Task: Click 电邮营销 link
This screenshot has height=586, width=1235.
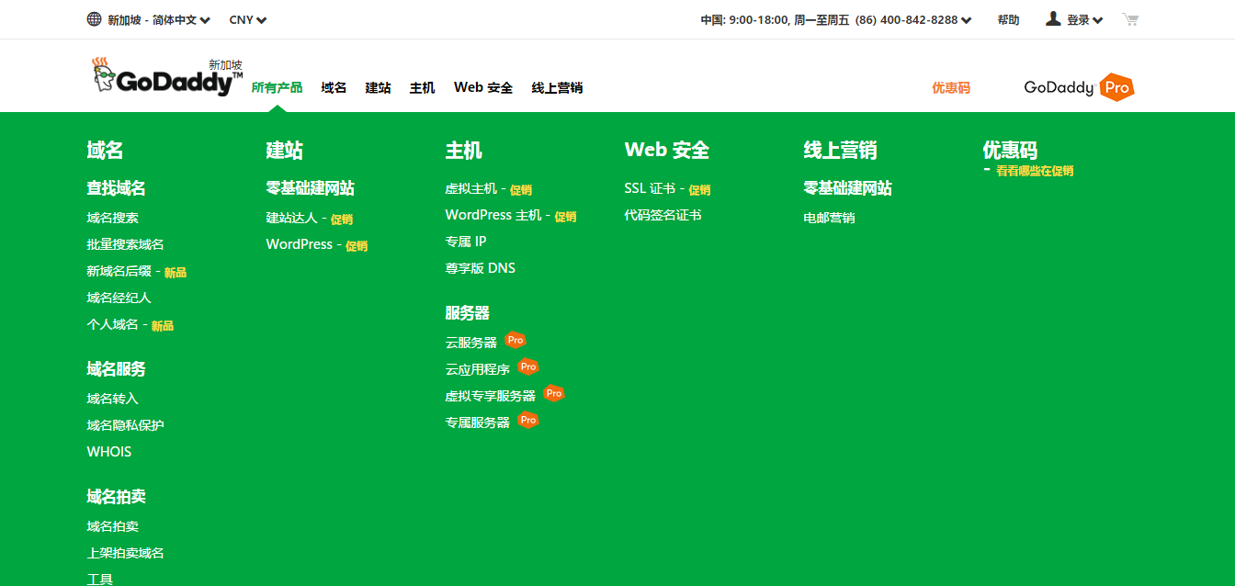Action: click(830, 219)
